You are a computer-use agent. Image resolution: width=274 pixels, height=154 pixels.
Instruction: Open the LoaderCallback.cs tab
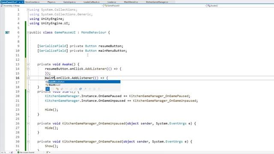click(92, 2)
